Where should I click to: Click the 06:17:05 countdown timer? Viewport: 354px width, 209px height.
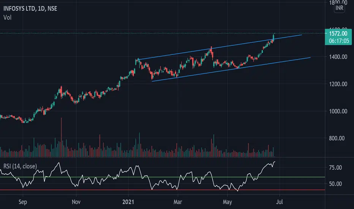(x=339, y=41)
